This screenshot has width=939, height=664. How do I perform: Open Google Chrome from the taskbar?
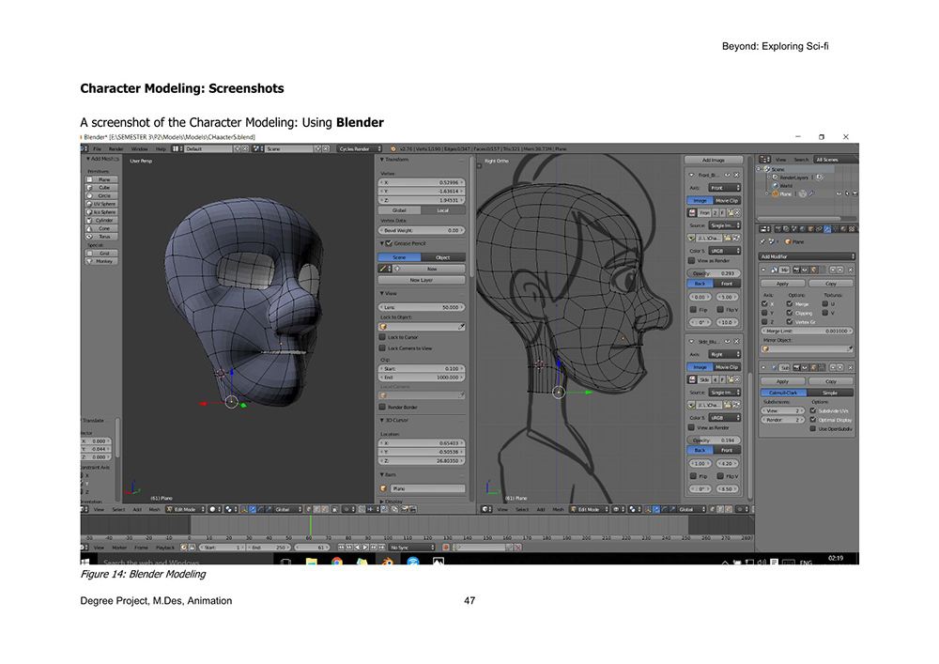(336, 562)
